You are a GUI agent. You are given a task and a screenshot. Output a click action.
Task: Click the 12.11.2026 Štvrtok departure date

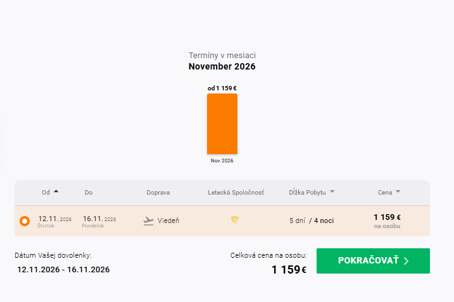click(54, 222)
